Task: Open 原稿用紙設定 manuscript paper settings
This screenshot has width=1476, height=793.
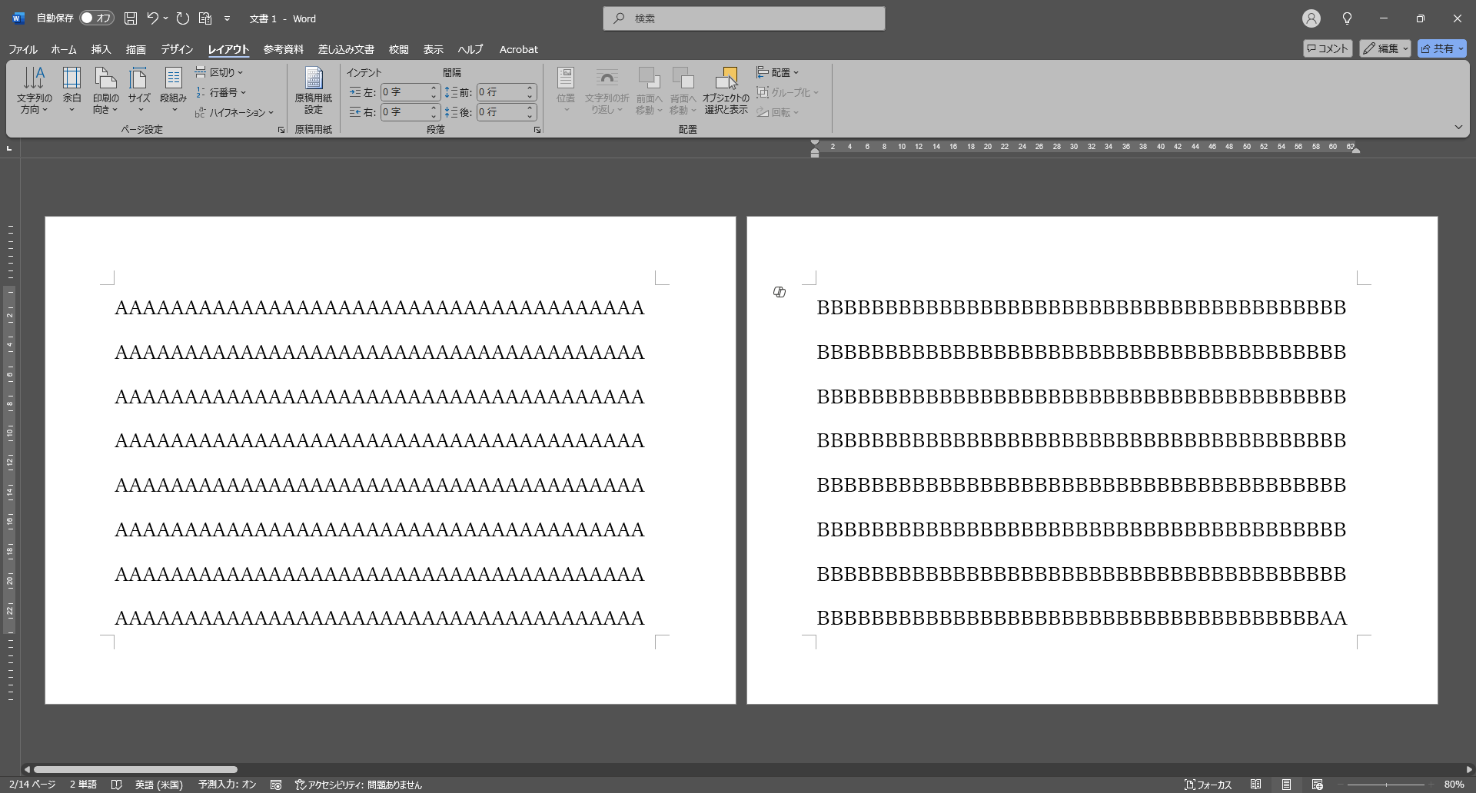Action: tap(313, 90)
